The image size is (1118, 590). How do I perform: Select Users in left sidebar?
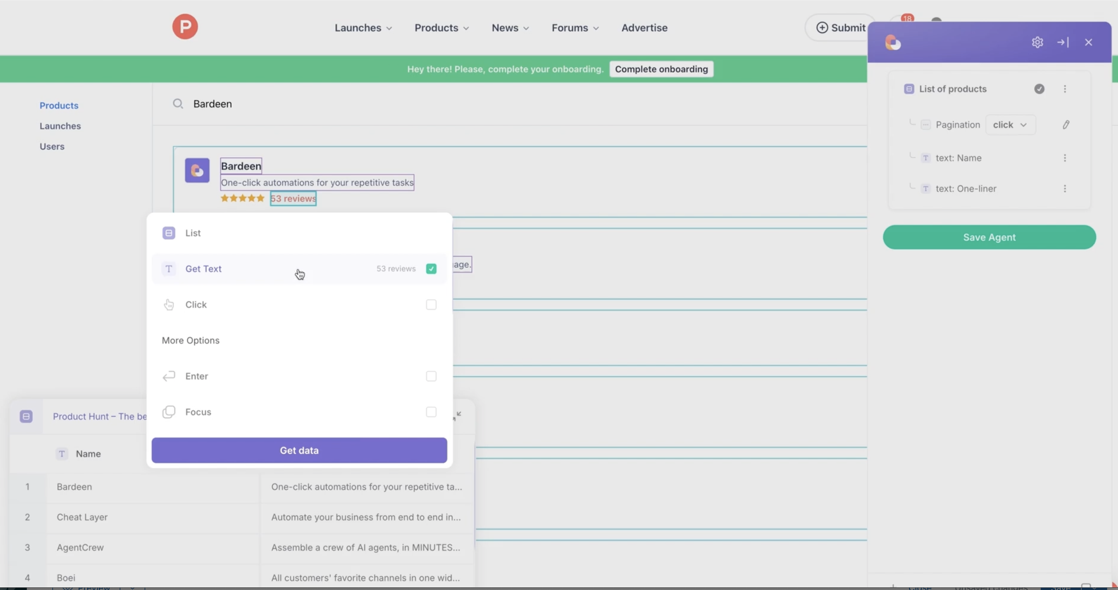[52, 146]
